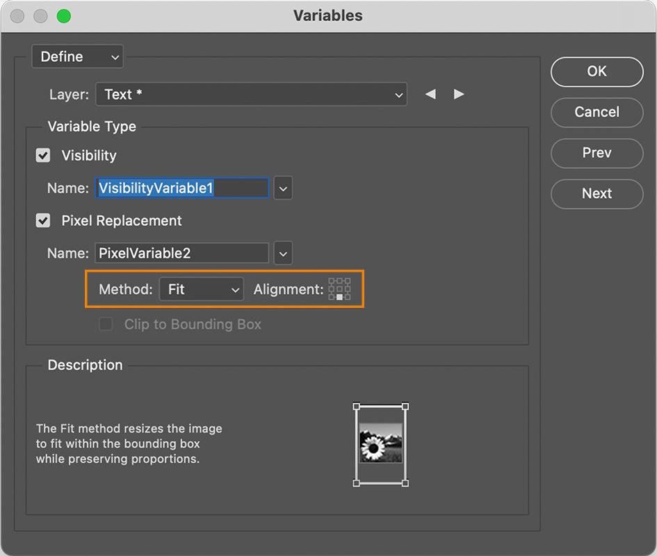The height and width of the screenshot is (556, 657).
Task: Select the center alignment square
Action: click(339, 288)
